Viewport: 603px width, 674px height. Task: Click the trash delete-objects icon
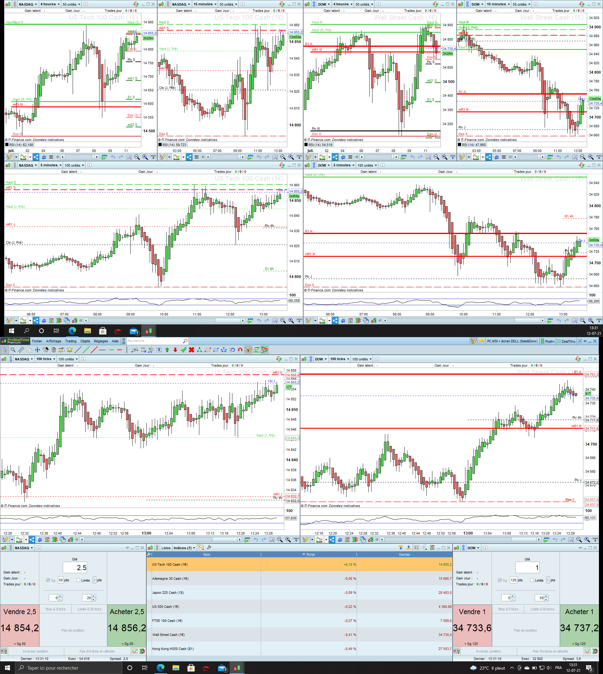click(54, 350)
